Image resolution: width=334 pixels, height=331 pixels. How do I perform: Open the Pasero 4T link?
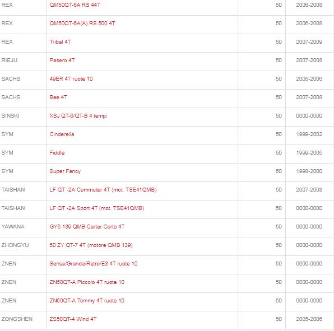(x=62, y=60)
